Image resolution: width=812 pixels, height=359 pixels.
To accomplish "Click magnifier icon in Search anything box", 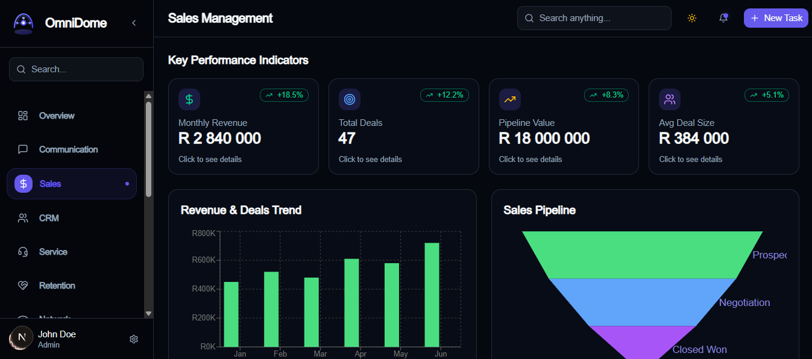I will pyautogui.click(x=529, y=18).
